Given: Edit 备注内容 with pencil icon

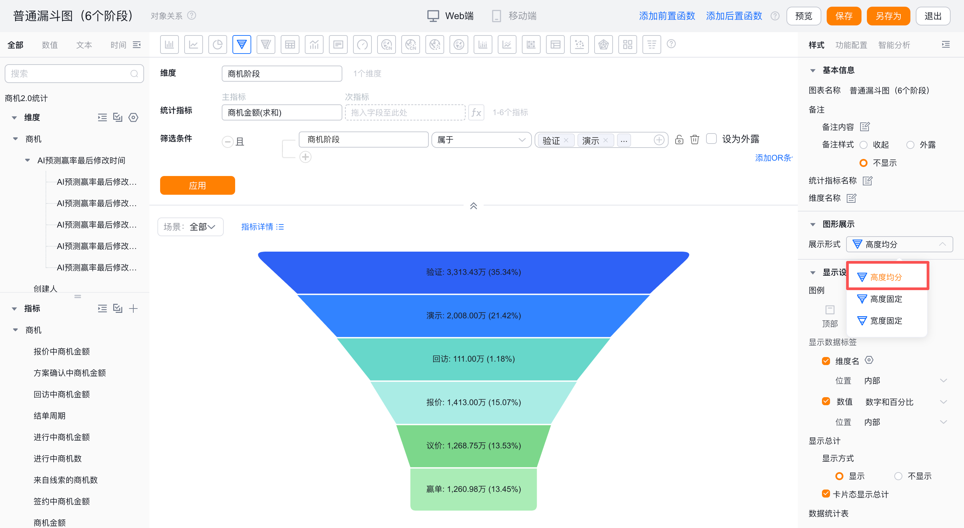Looking at the screenshot, I should pos(865,127).
